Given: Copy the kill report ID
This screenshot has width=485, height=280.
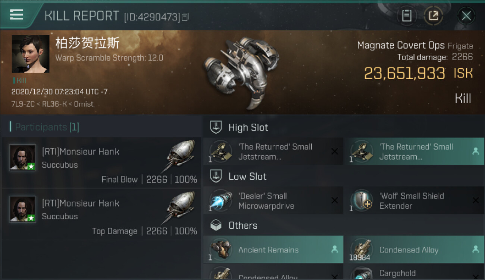Looking at the screenshot, I should pos(185,17).
